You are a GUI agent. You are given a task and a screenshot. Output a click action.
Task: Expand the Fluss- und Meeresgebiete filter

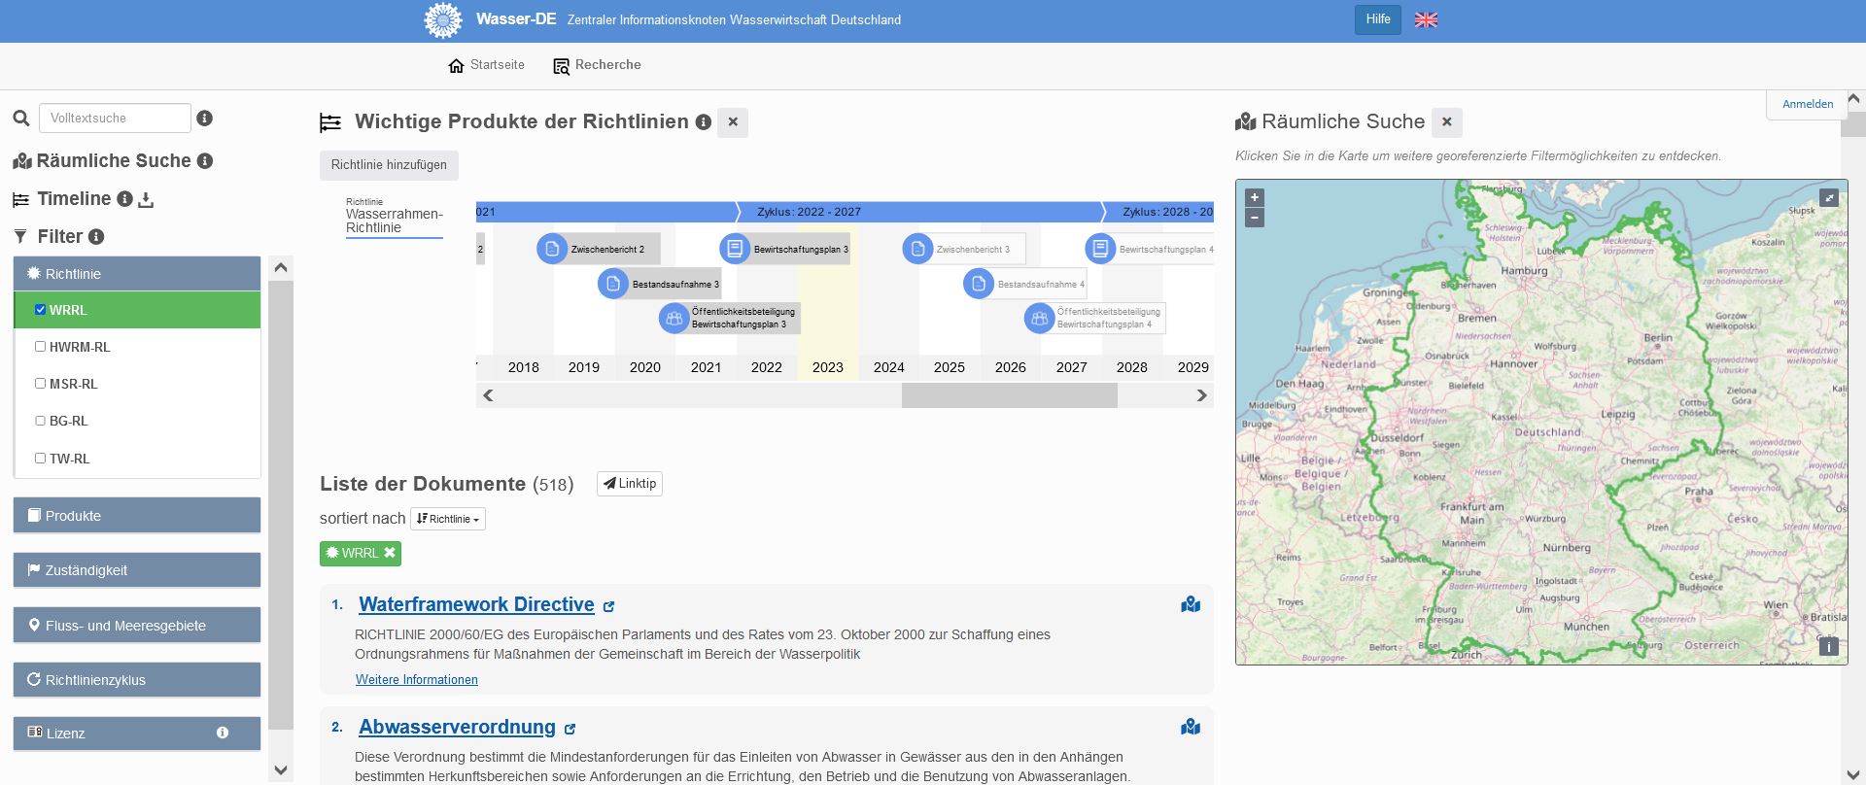137,626
